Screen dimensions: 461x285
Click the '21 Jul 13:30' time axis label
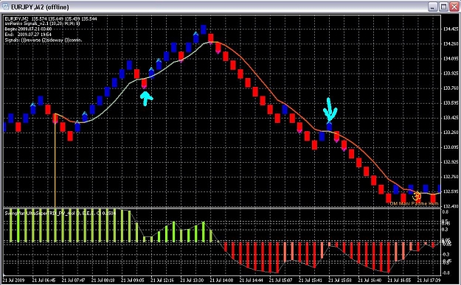(192, 280)
